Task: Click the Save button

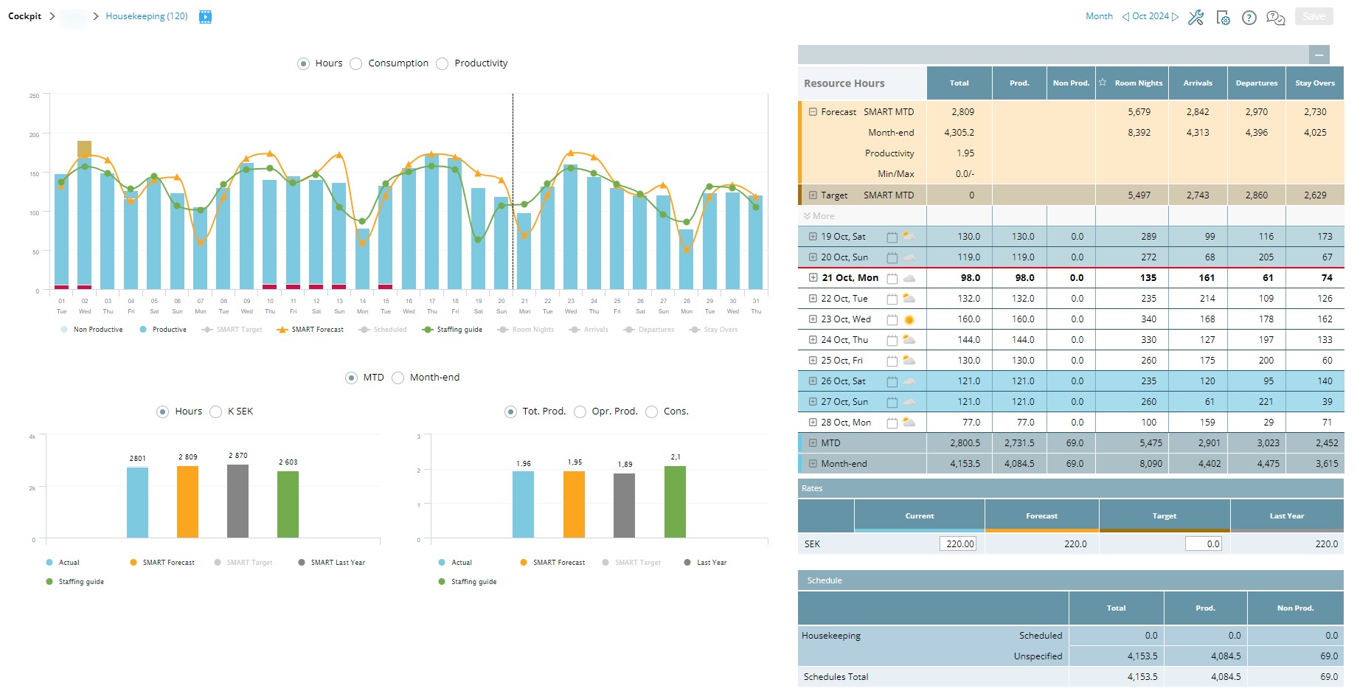Action: (1313, 16)
